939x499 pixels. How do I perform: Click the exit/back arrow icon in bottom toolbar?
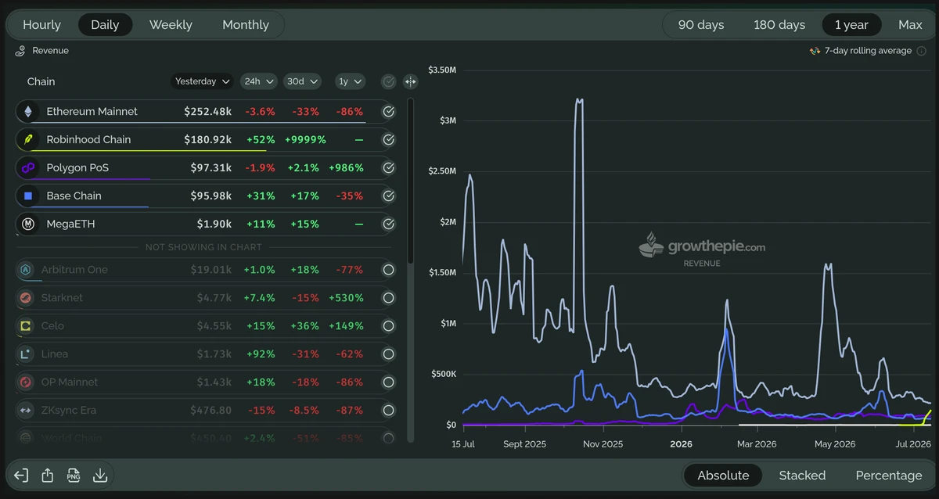click(22, 476)
